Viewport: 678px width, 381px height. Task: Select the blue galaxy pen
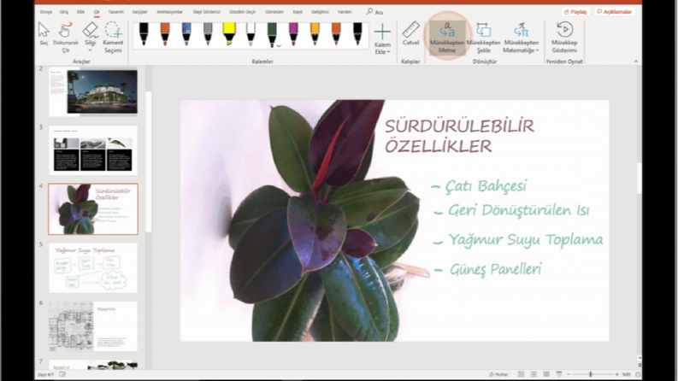[x=186, y=33]
